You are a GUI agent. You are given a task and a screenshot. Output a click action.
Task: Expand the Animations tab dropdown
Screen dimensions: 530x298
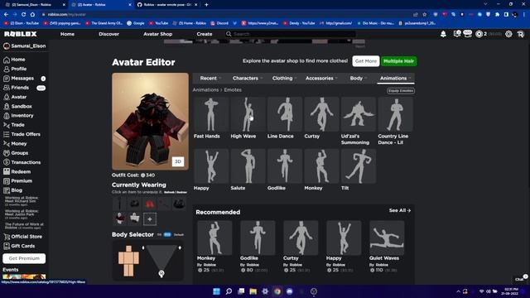click(x=396, y=78)
